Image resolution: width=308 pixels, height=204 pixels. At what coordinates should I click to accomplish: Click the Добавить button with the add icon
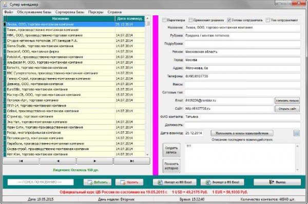pos(98,182)
